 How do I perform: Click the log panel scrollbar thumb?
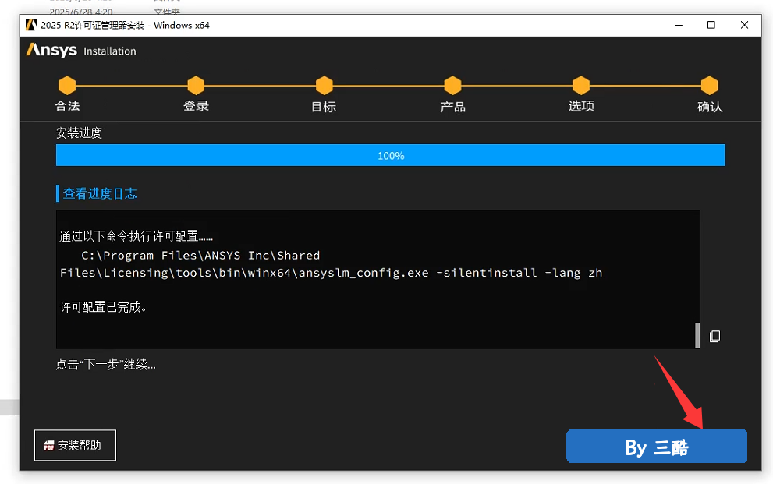(x=697, y=335)
